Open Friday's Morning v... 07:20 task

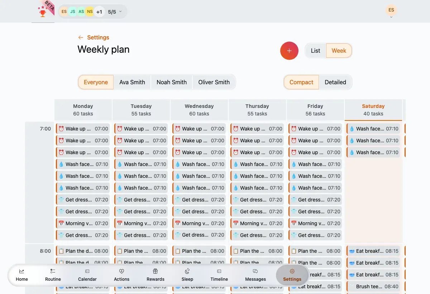(315, 223)
